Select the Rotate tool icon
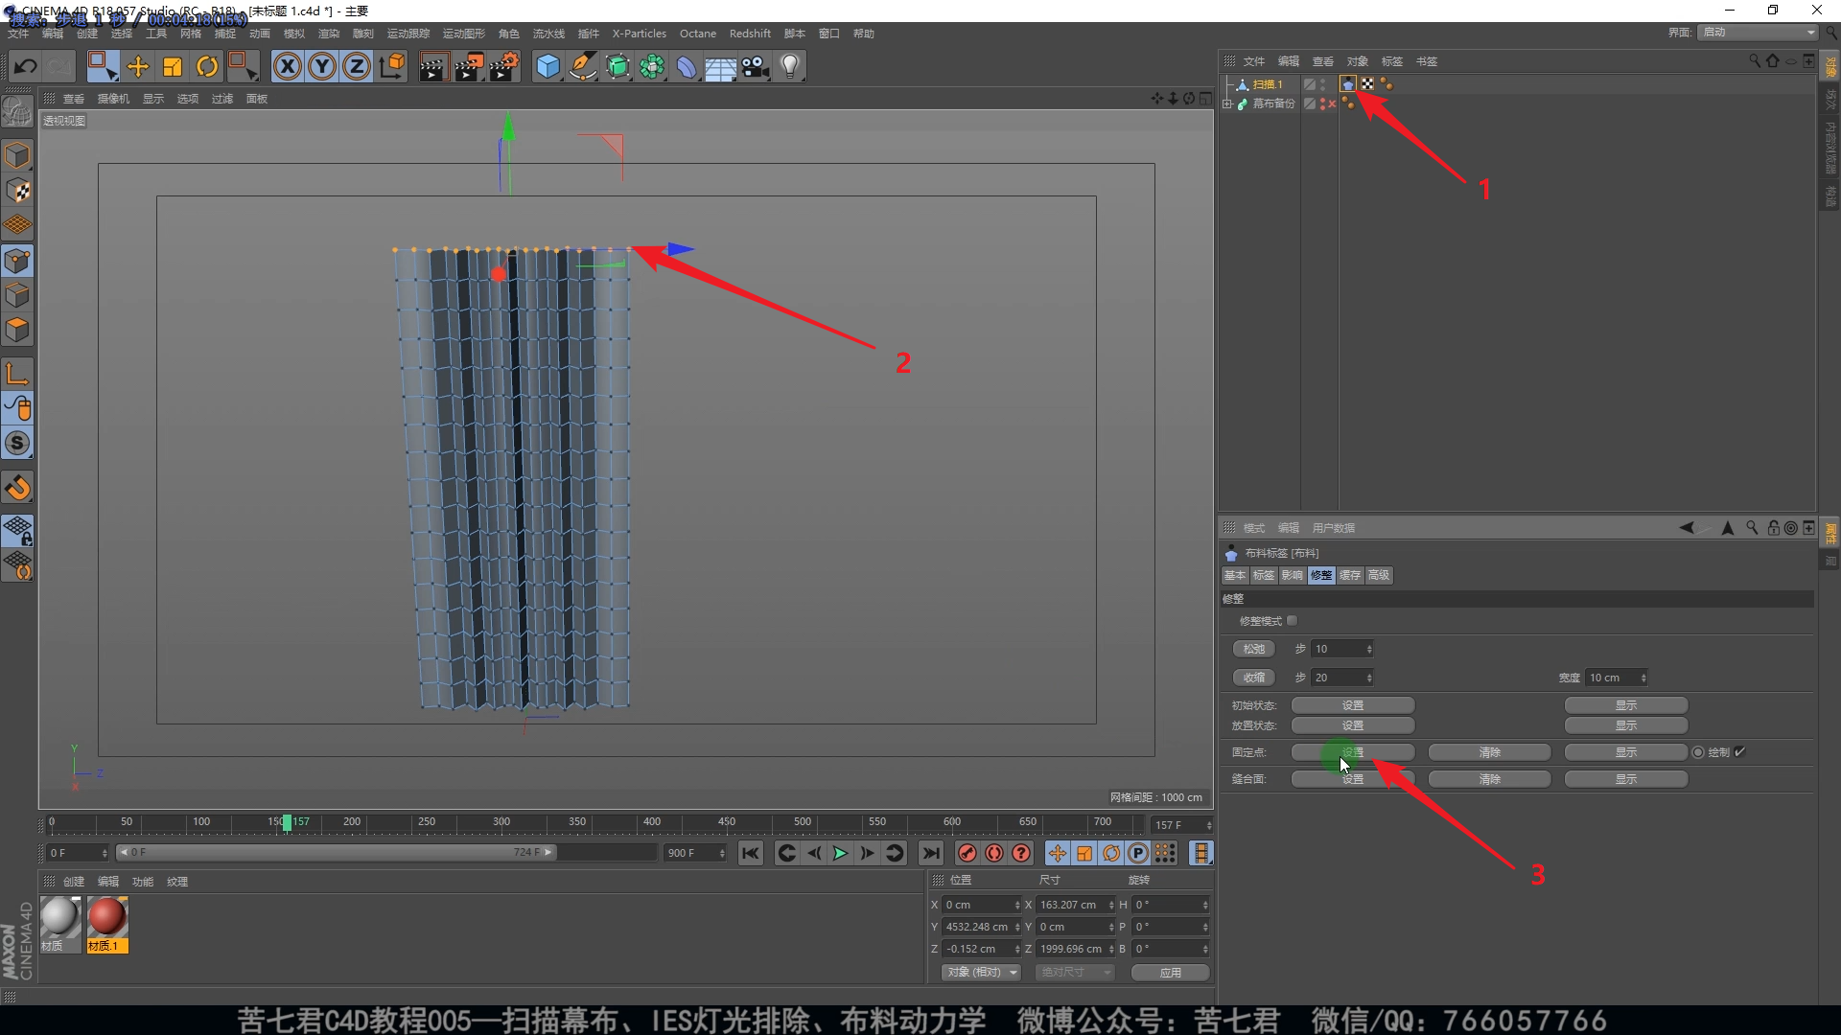The width and height of the screenshot is (1841, 1035). pos(207,66)
